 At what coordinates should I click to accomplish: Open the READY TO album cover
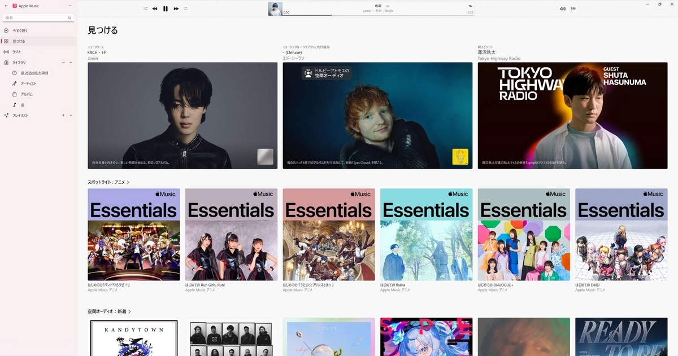(x=621, y=337)
